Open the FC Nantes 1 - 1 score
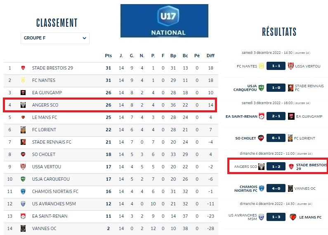This screenshot has width=328, height=235. pos(276,66)
